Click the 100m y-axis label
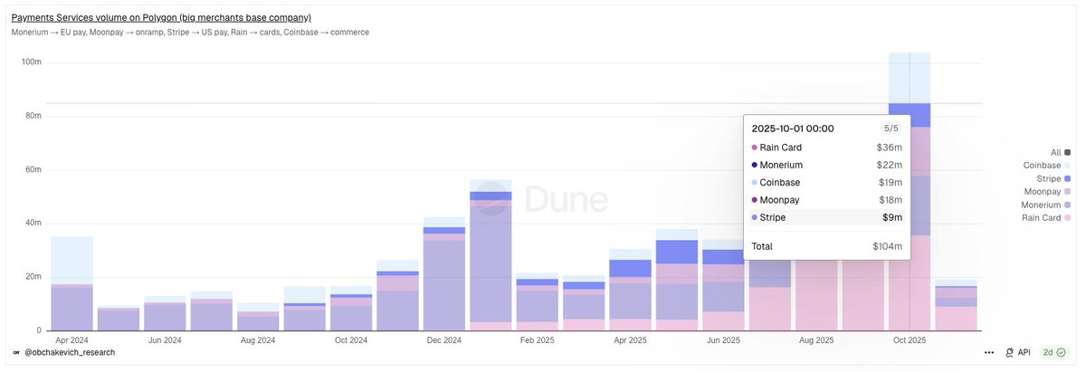Viewport: 1086px width, 372px height. coord(31,62)
